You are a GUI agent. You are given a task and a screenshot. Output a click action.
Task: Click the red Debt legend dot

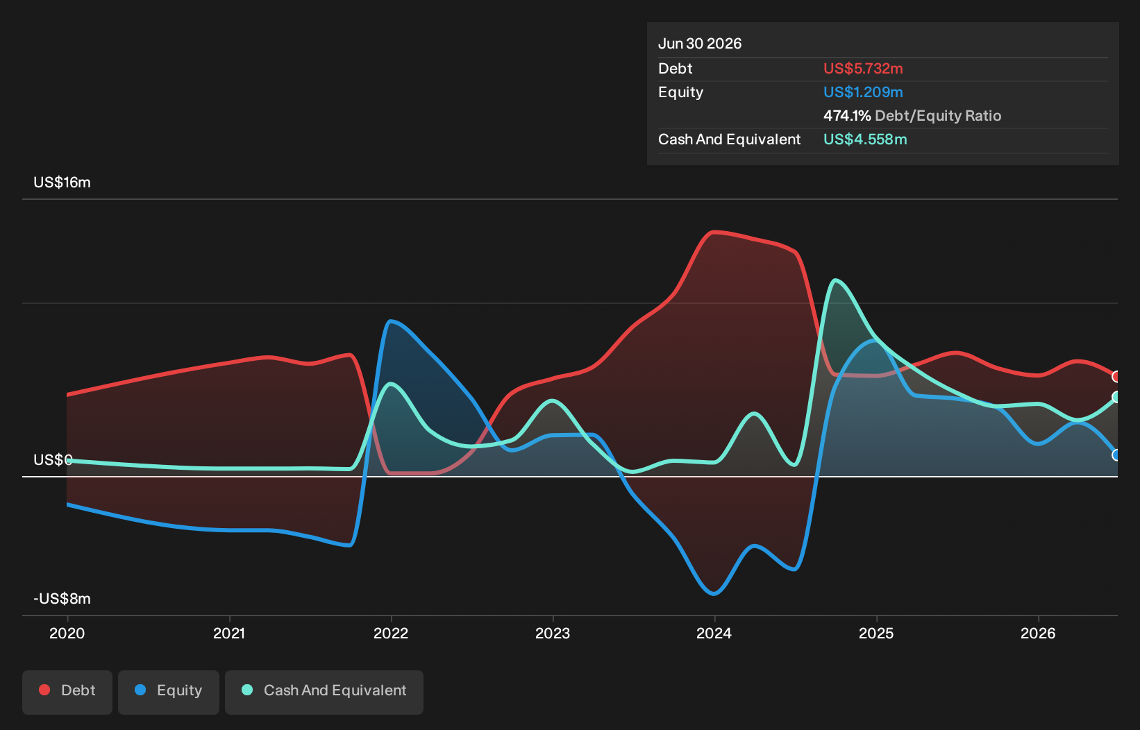click(44, 690)
